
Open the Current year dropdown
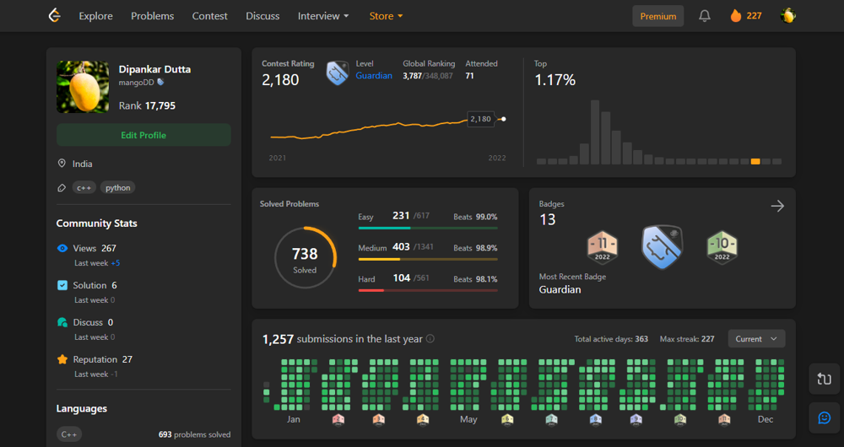point(756,339)
